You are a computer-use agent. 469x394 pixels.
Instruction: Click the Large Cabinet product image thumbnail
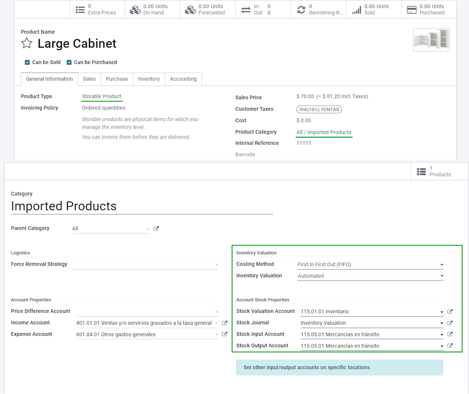tap(431, 40)
